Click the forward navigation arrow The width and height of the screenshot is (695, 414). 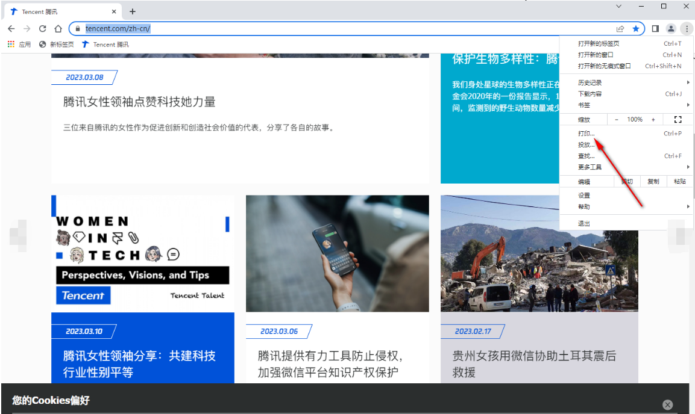[27, 28]
